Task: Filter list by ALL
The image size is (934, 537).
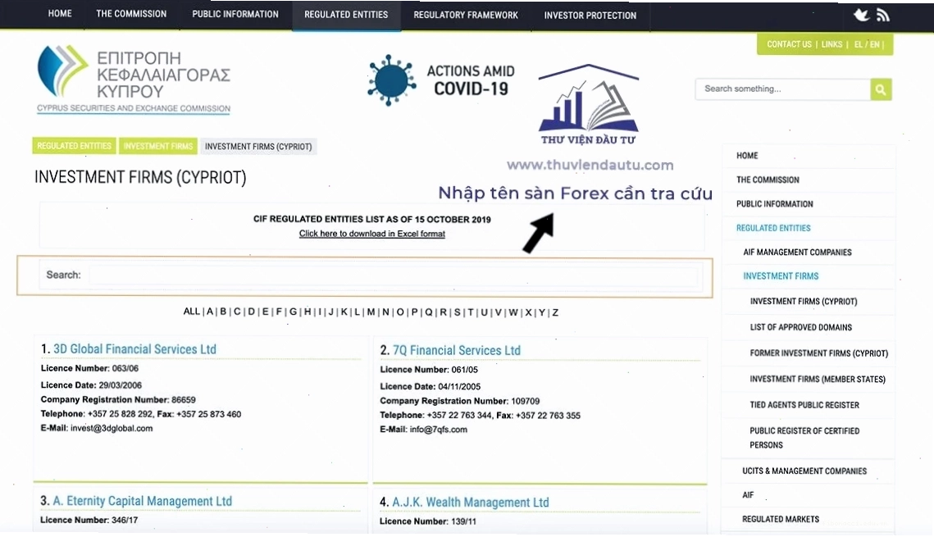Action: click(x=191, y=312)
